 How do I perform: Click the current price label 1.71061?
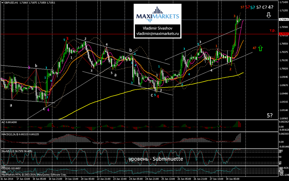pyautogui.click(x=284, y=19)
